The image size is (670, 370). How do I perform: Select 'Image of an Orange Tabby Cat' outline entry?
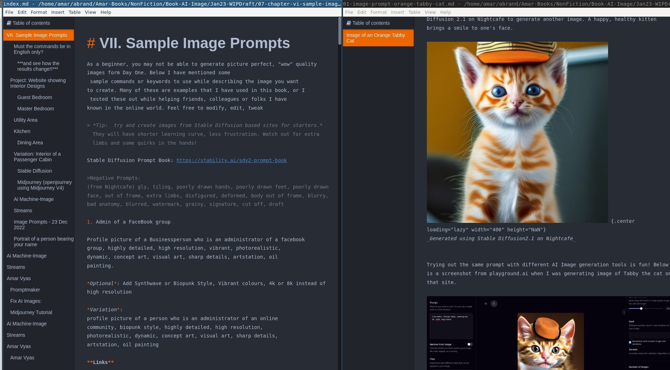click(x=378, y=38)
